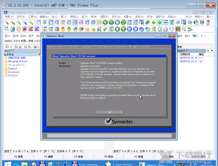The image size is (218, 166).
Task: Click the green magnifier toolbar icon
Action: pyautogui.click(x=184, y=29)
